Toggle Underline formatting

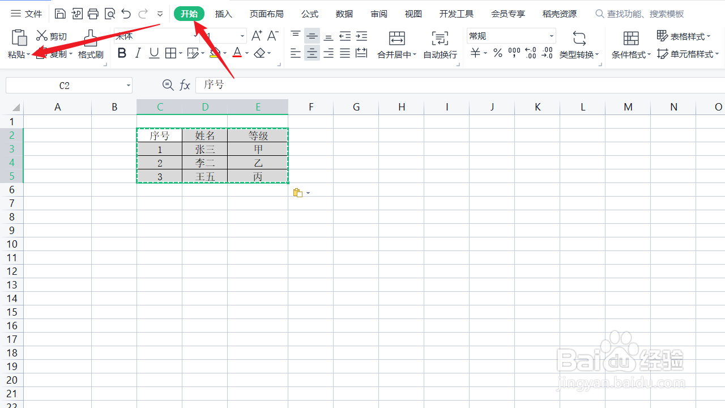point(154,53)
